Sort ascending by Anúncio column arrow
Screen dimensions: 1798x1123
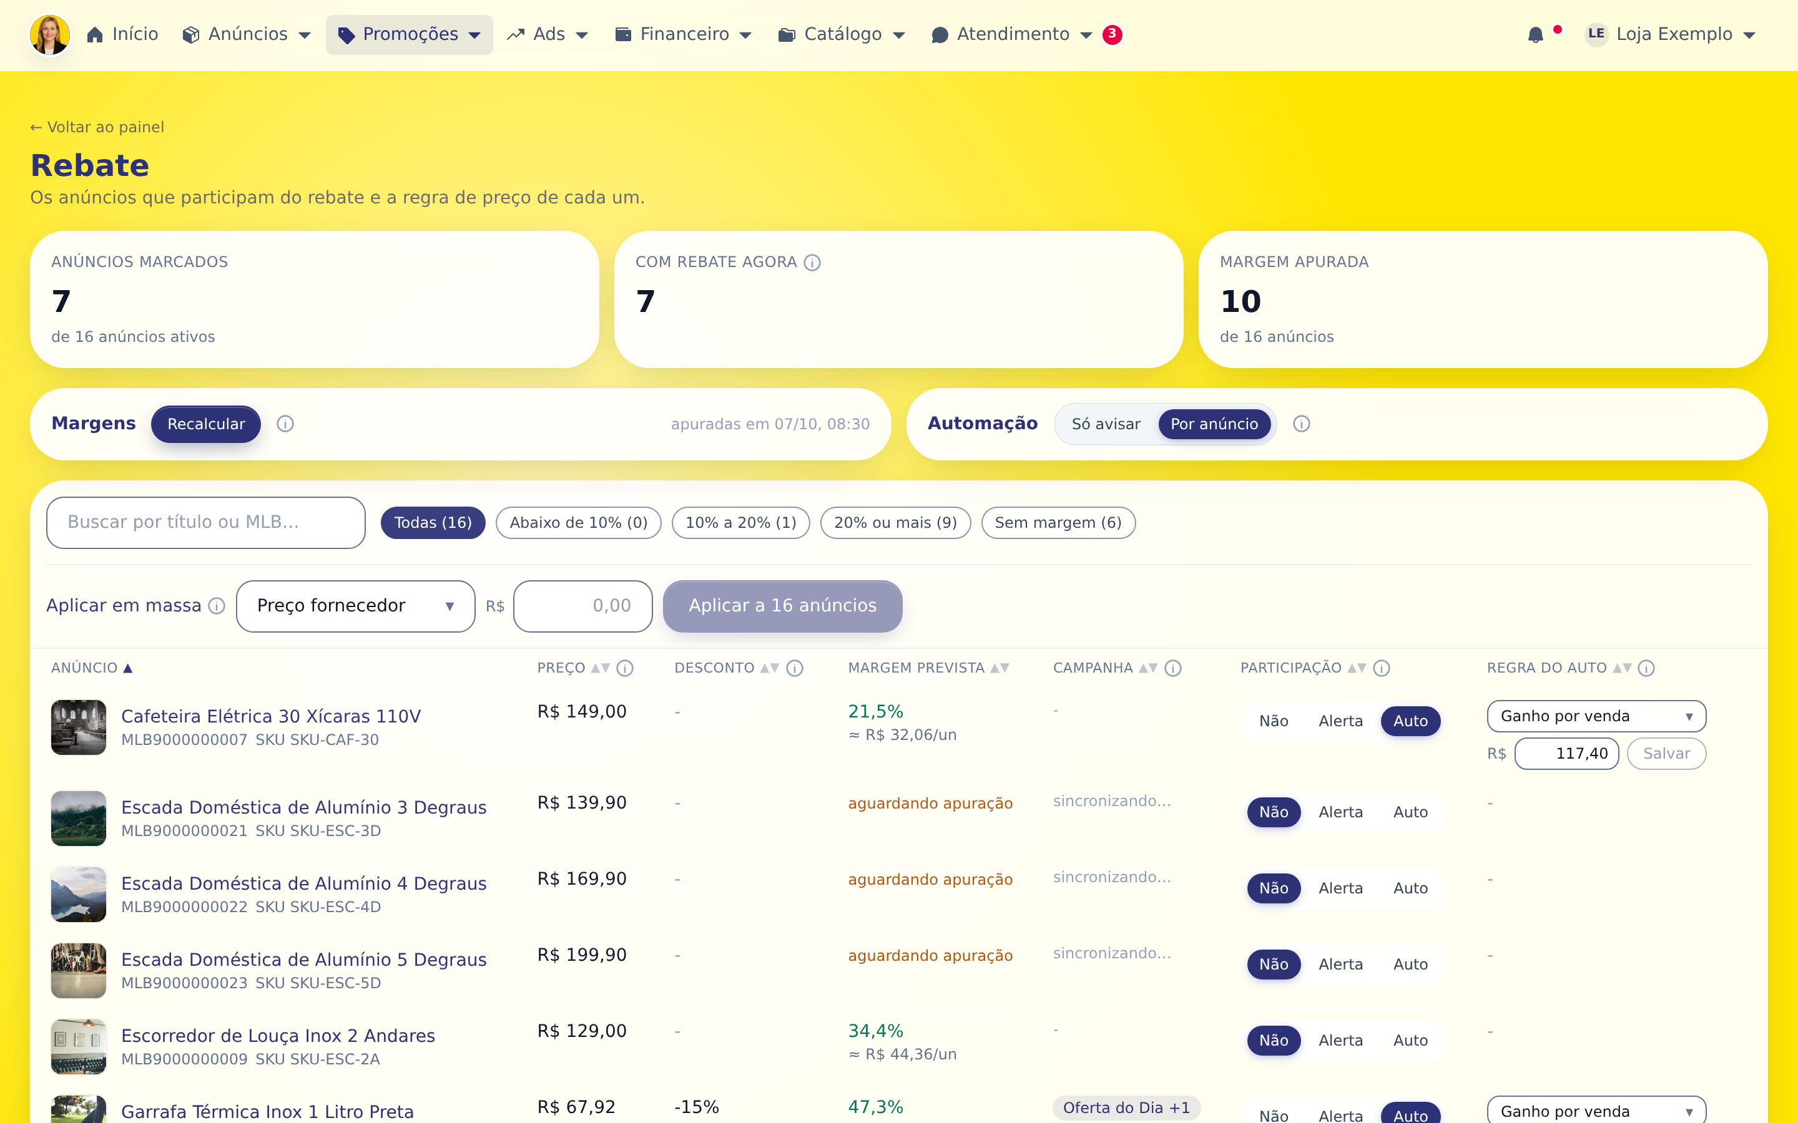coord(128,668)
